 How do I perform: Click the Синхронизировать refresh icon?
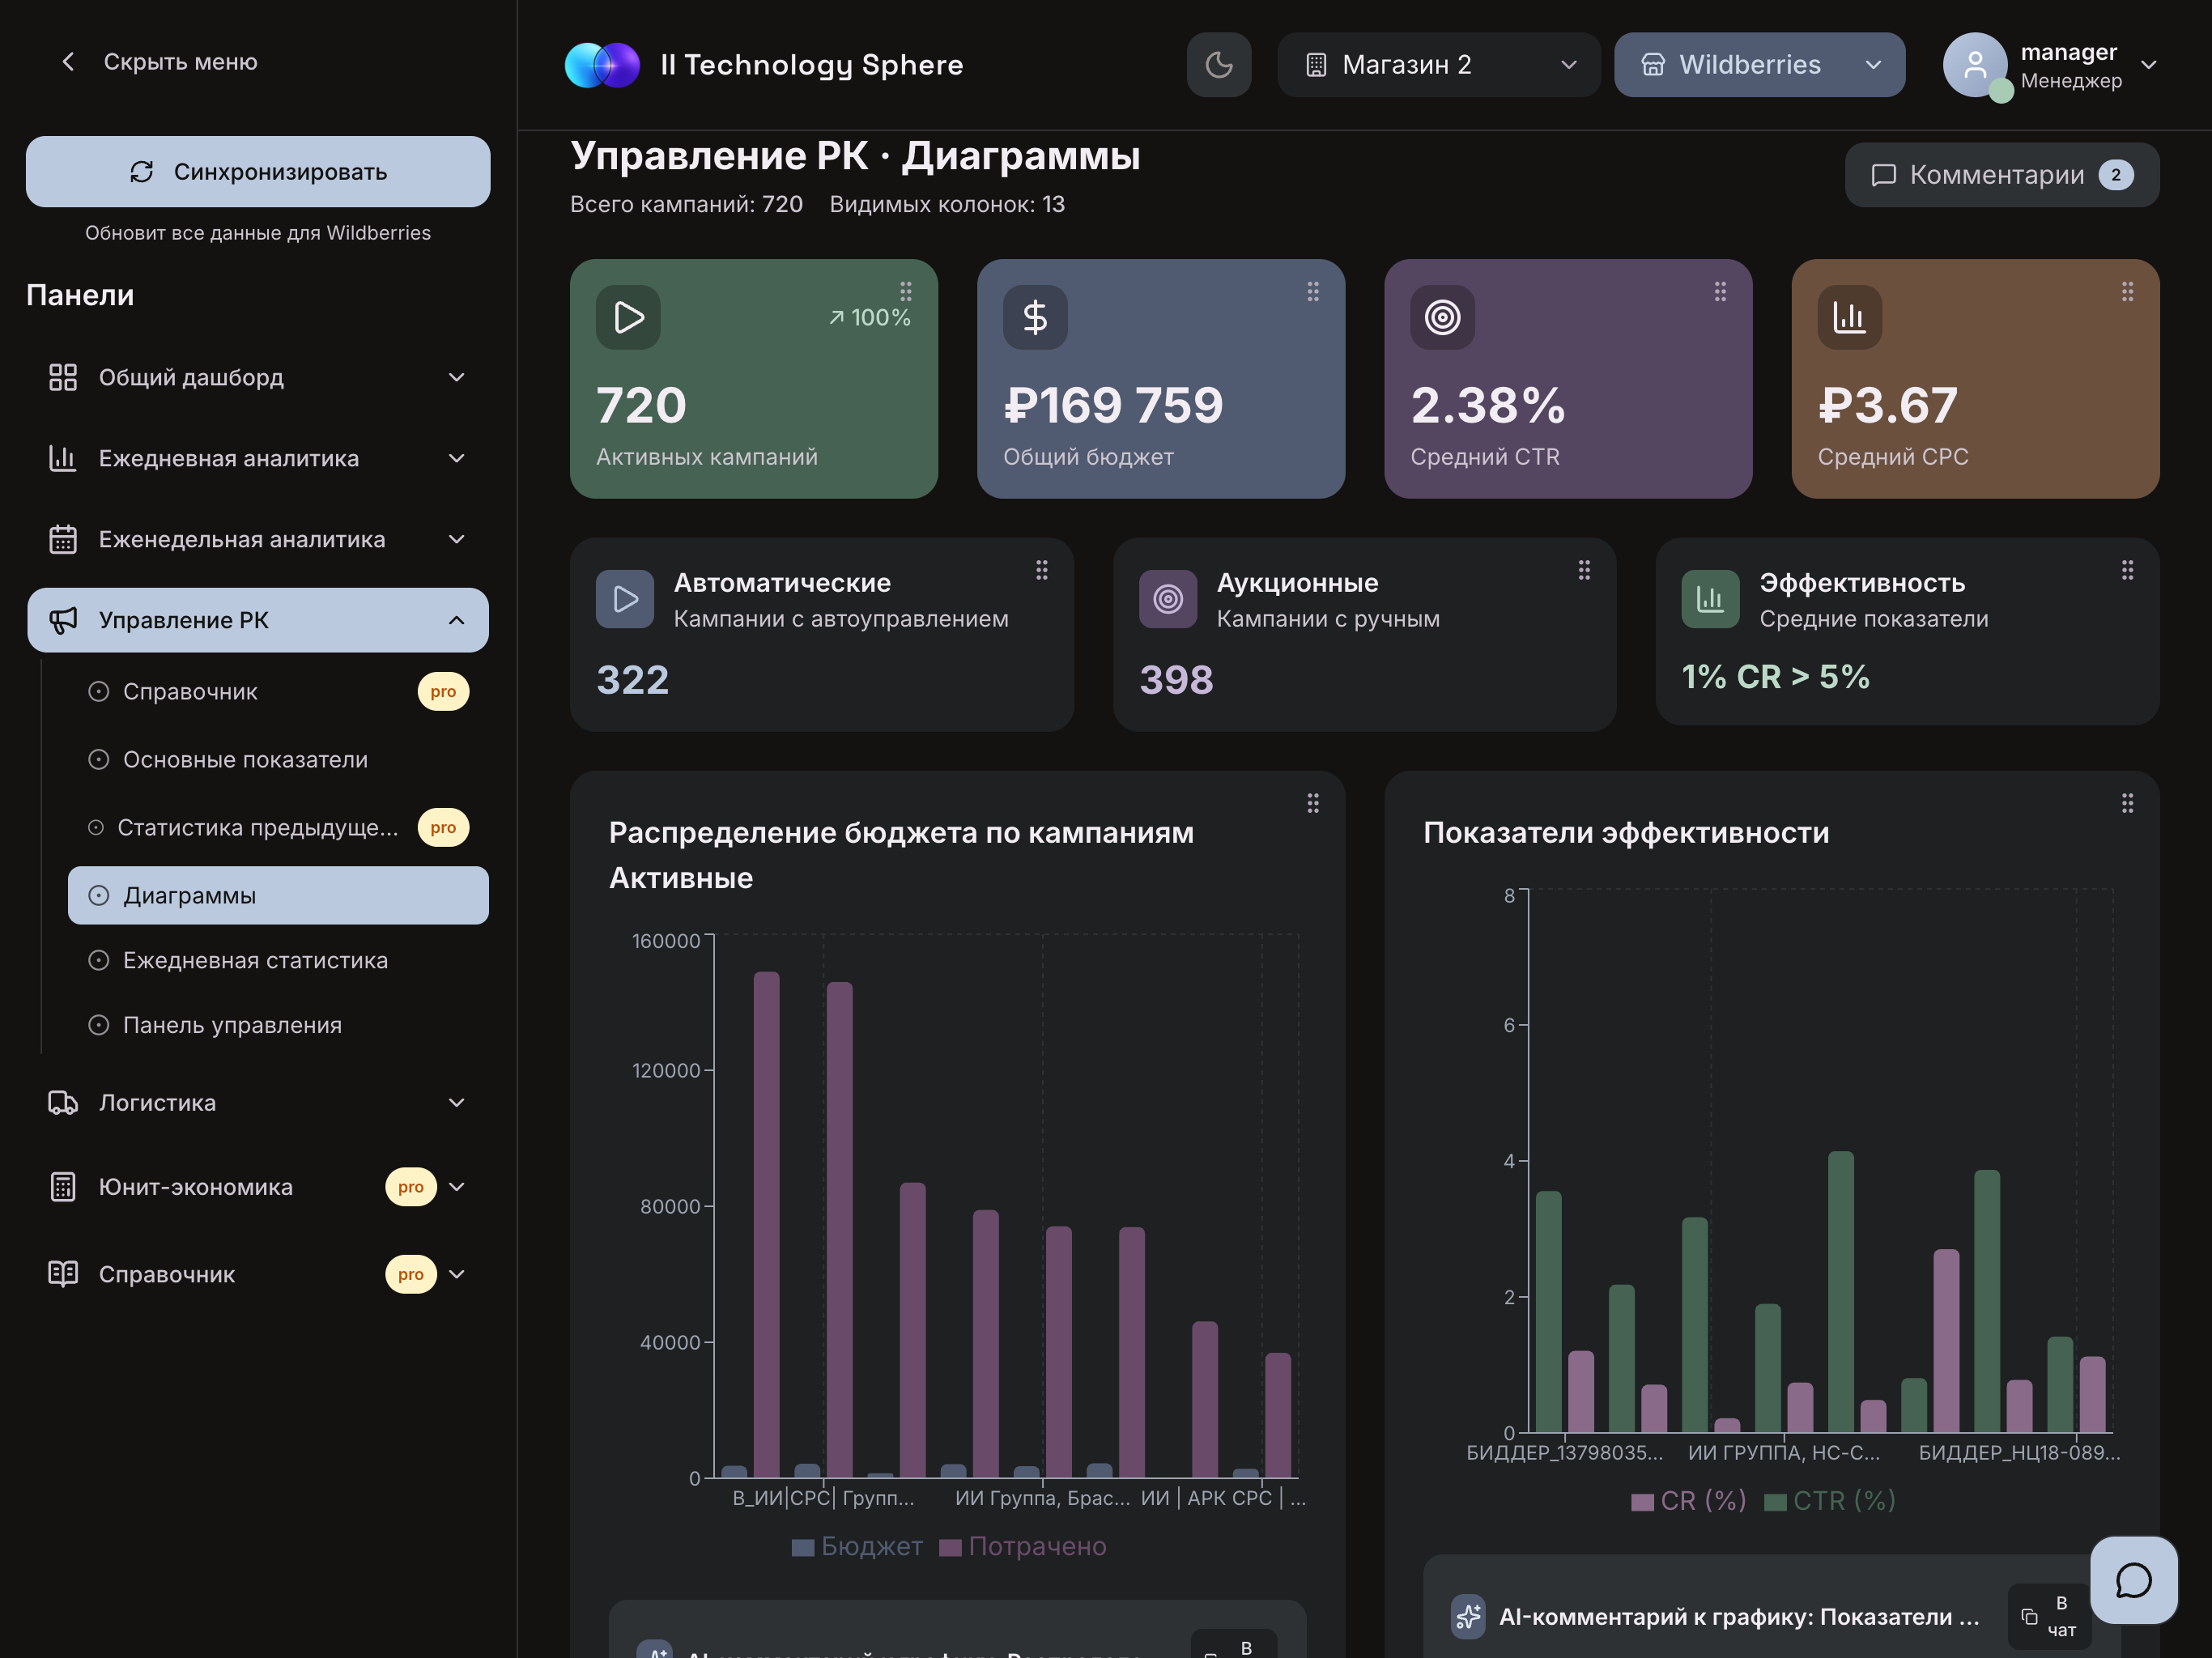point(140,171)
